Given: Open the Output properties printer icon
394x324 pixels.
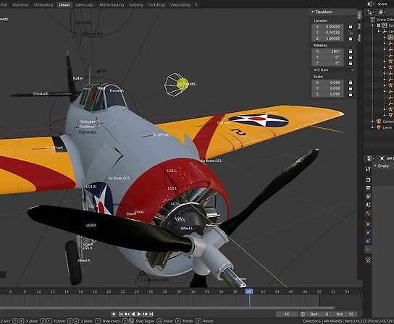Looking at the screenshot, I should click(x=368, y=188).
